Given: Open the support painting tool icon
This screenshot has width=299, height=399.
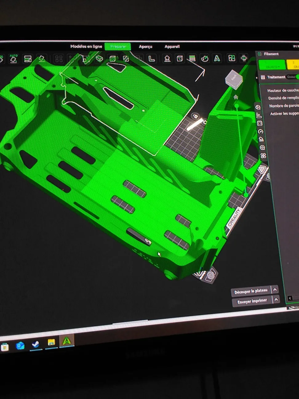Looking at the screenshot, I should tap(167, 58).
